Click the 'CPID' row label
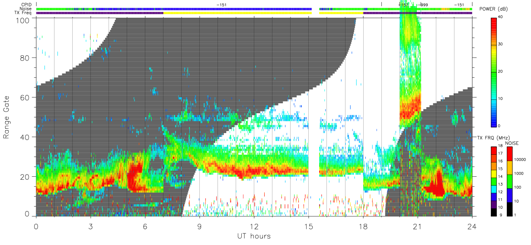The width and height of the screenshot is (531, 245). click(x=26, y=5)
